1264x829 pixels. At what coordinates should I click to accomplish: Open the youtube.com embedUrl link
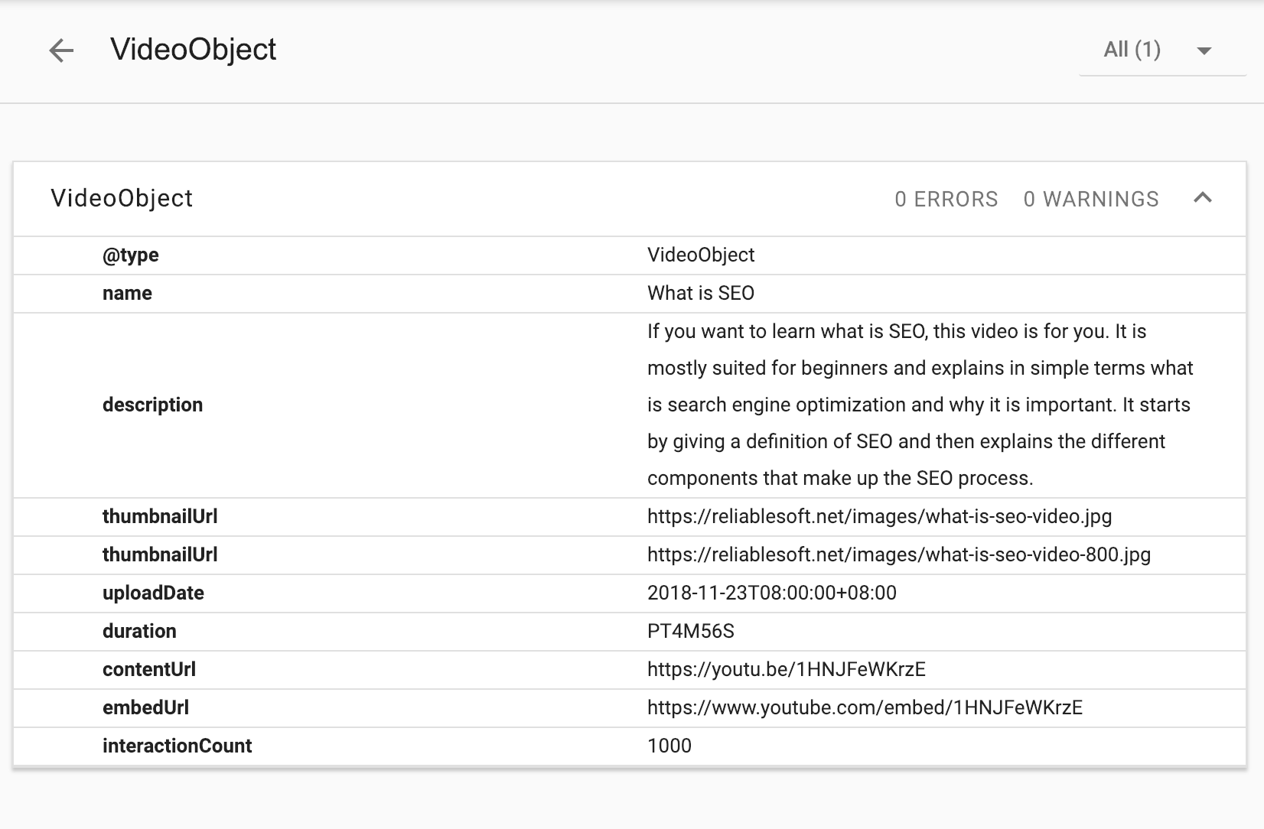click(x=865, y=708)
